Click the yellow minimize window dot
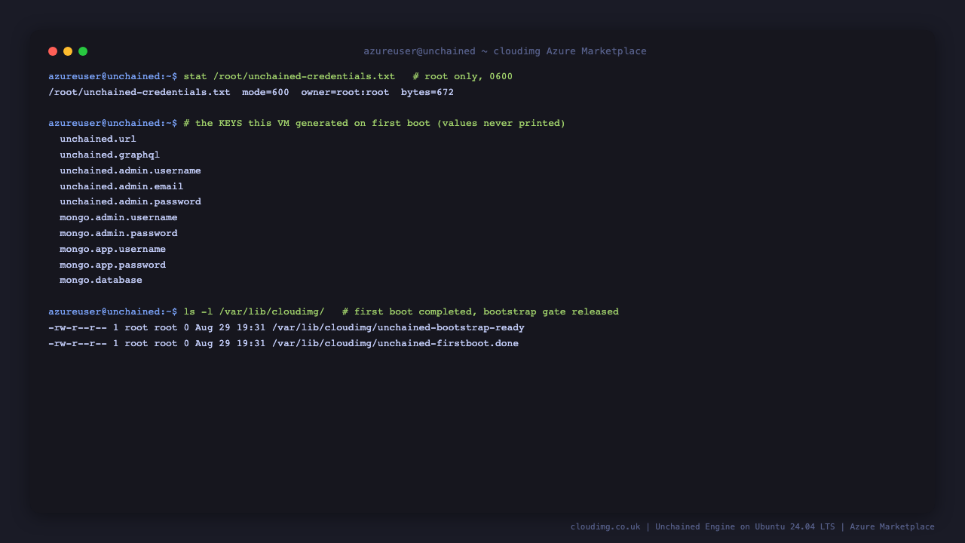 pos(68,51)
